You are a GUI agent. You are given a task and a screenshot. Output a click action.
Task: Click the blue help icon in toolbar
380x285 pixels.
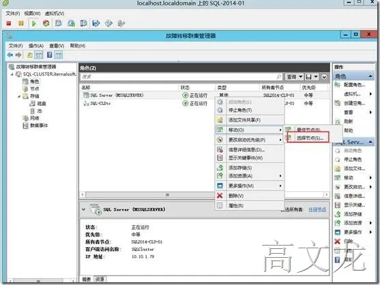pyautogui.click(x=49, y=55)
